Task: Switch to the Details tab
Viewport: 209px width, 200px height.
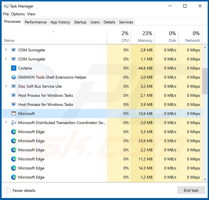Action: tap(109, 22)
